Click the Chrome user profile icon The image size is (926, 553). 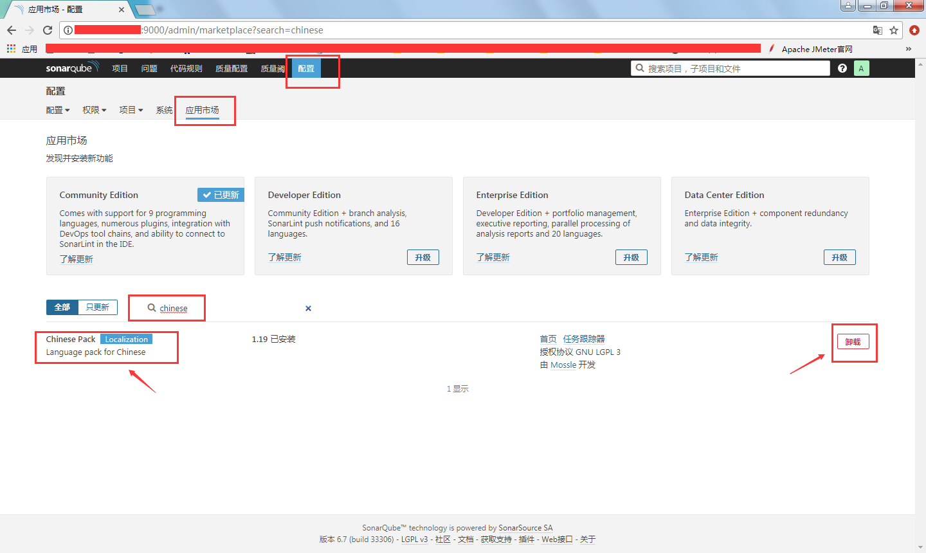[x=848, y=5]
